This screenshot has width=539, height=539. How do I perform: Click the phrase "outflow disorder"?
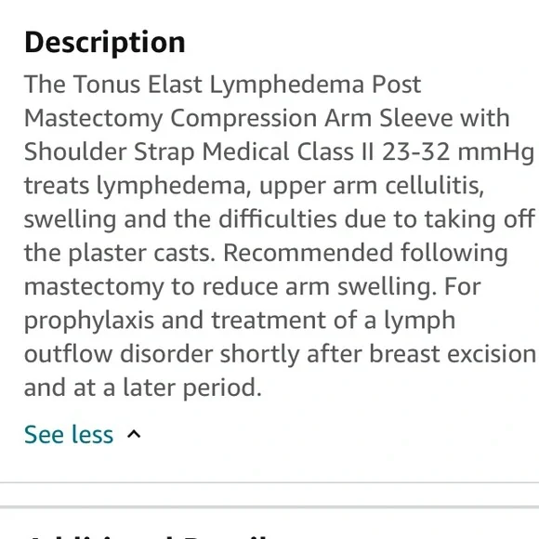[118, 354]
